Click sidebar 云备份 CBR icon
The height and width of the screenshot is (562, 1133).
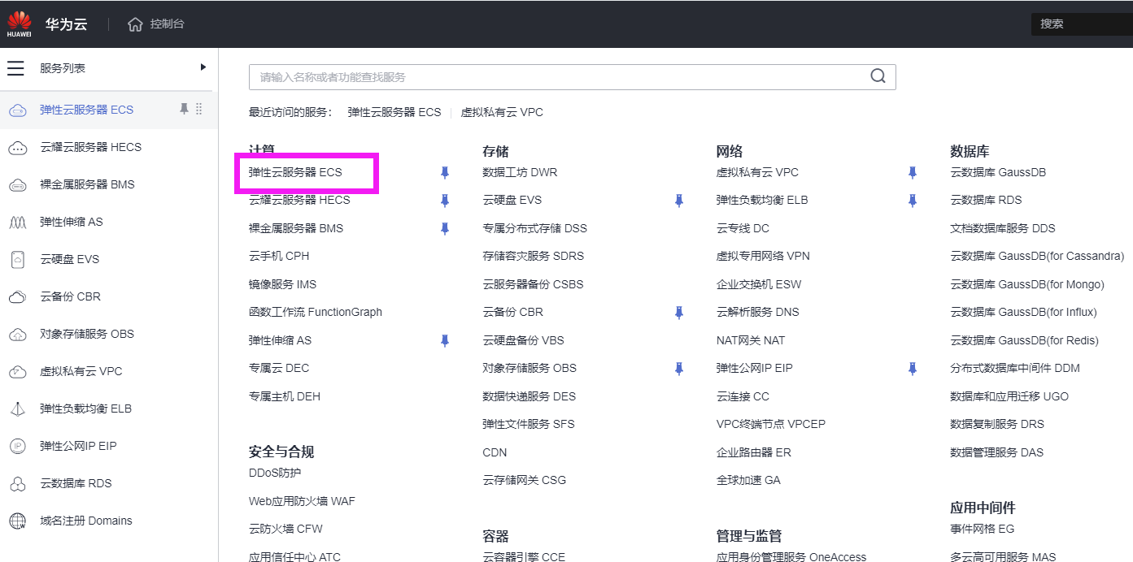click(x=17, y=297)
